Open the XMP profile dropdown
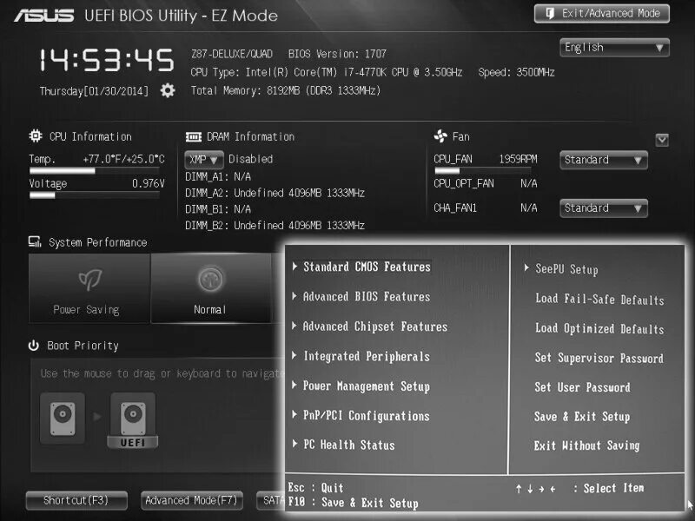Viewport: 695px width, 521px height. click(204, 160)
